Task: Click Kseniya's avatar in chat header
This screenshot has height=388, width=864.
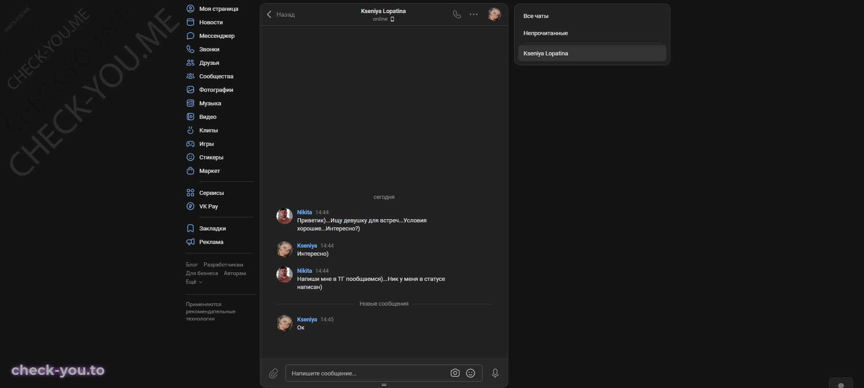Action: [x=494, y=14]
